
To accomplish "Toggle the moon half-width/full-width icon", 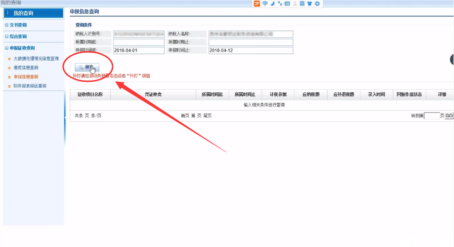I will coord(272,3).
